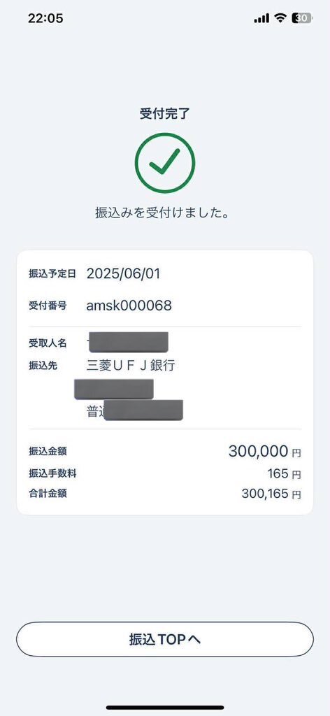Viewport: 330px width, 716px height.
Task: Tap the 受付番号 label
Action: coord(48,306)
